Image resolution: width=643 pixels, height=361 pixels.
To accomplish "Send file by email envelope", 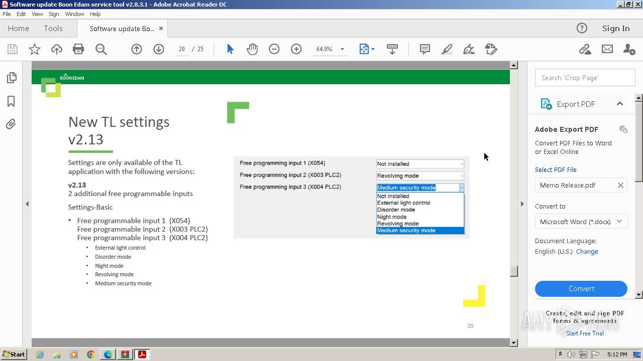I will coord(607,49).
